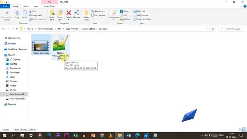
Task: Open Network in navigation pane
Action: point(10,105)
